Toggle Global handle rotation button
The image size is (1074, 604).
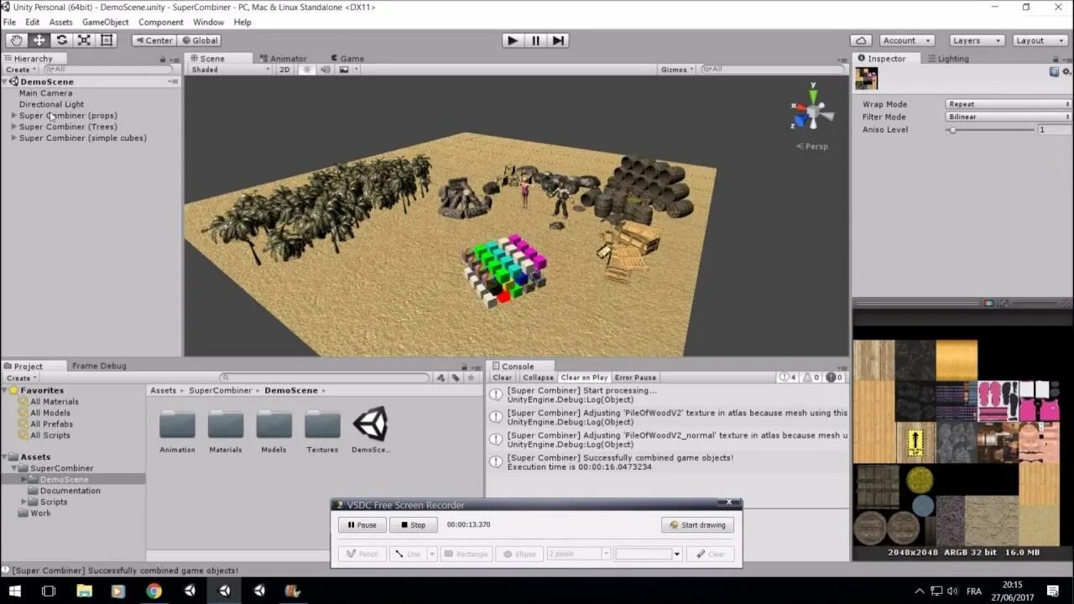click(x=200, y=40)
